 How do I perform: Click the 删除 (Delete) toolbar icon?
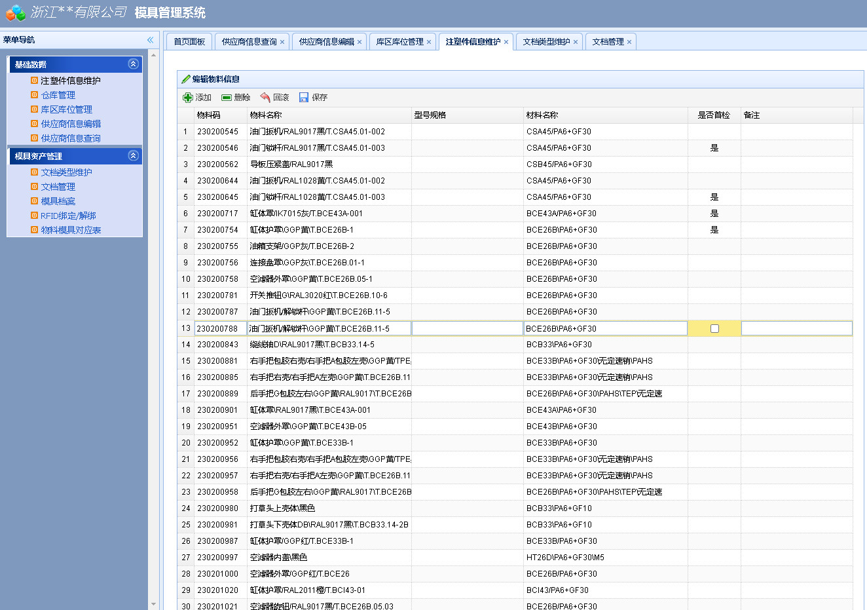(225, 97)
